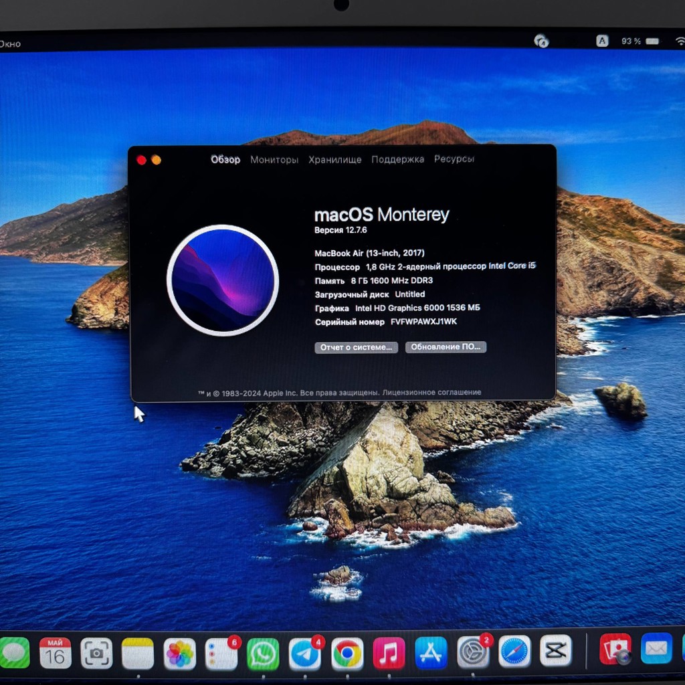This screenshot has width=685, height=685.
Task: Click the Intel HD Graphics 6000 1536 МБ value
Action: 417,308
